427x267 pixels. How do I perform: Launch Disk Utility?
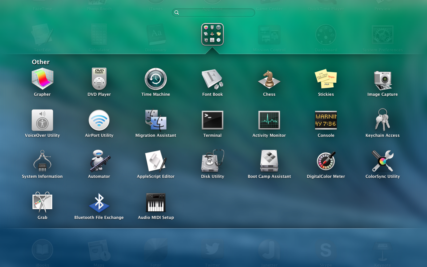click(212, 161)
